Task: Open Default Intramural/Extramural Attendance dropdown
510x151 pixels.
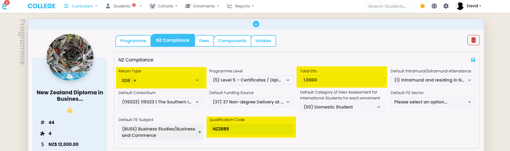Action: coord(433,80)
